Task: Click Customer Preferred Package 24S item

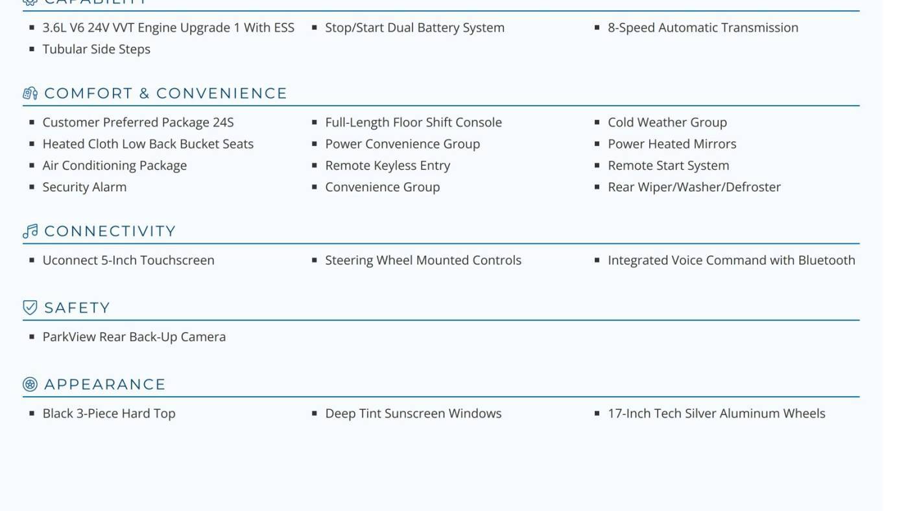Action: click(138, 123)
